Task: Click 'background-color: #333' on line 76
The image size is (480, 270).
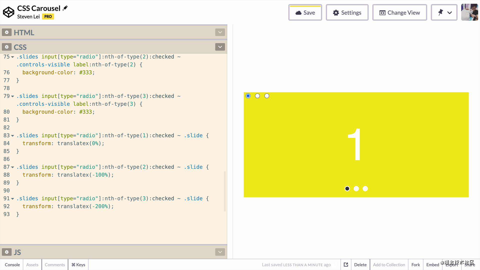Action: pos(57,72)
